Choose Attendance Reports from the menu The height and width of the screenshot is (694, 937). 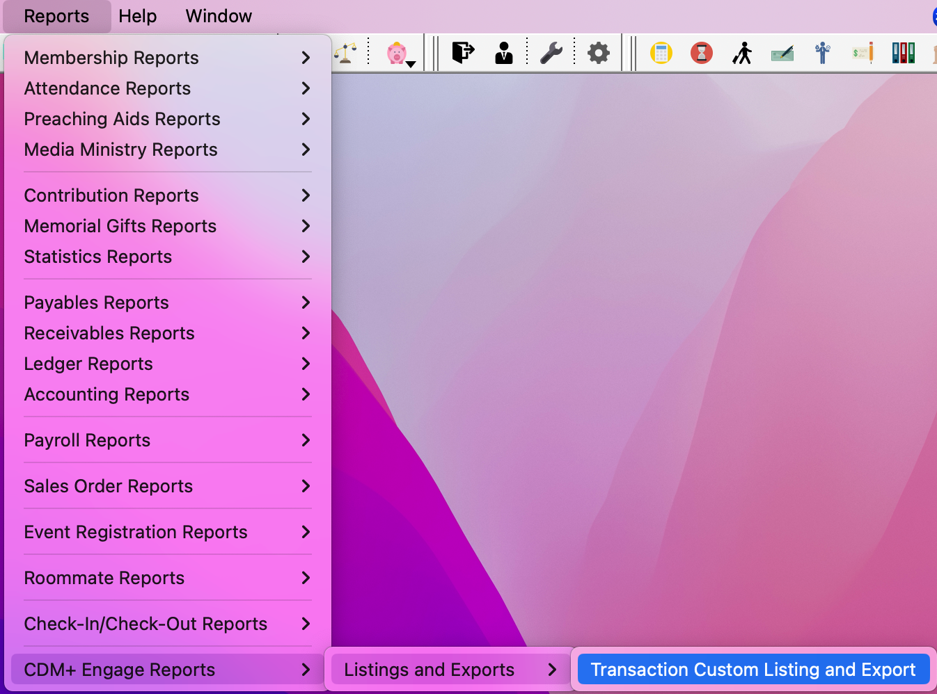pos(107,88)
